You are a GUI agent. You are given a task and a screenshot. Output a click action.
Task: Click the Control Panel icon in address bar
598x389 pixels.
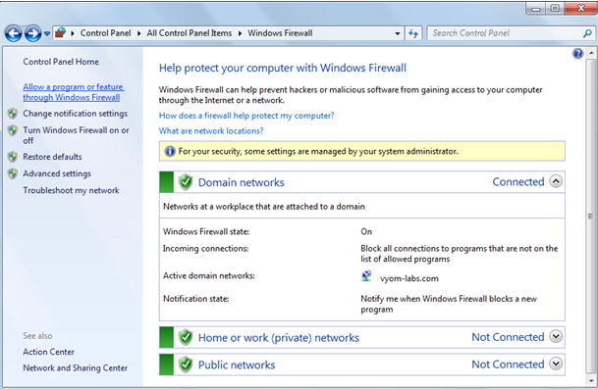(x=60, y=33)
